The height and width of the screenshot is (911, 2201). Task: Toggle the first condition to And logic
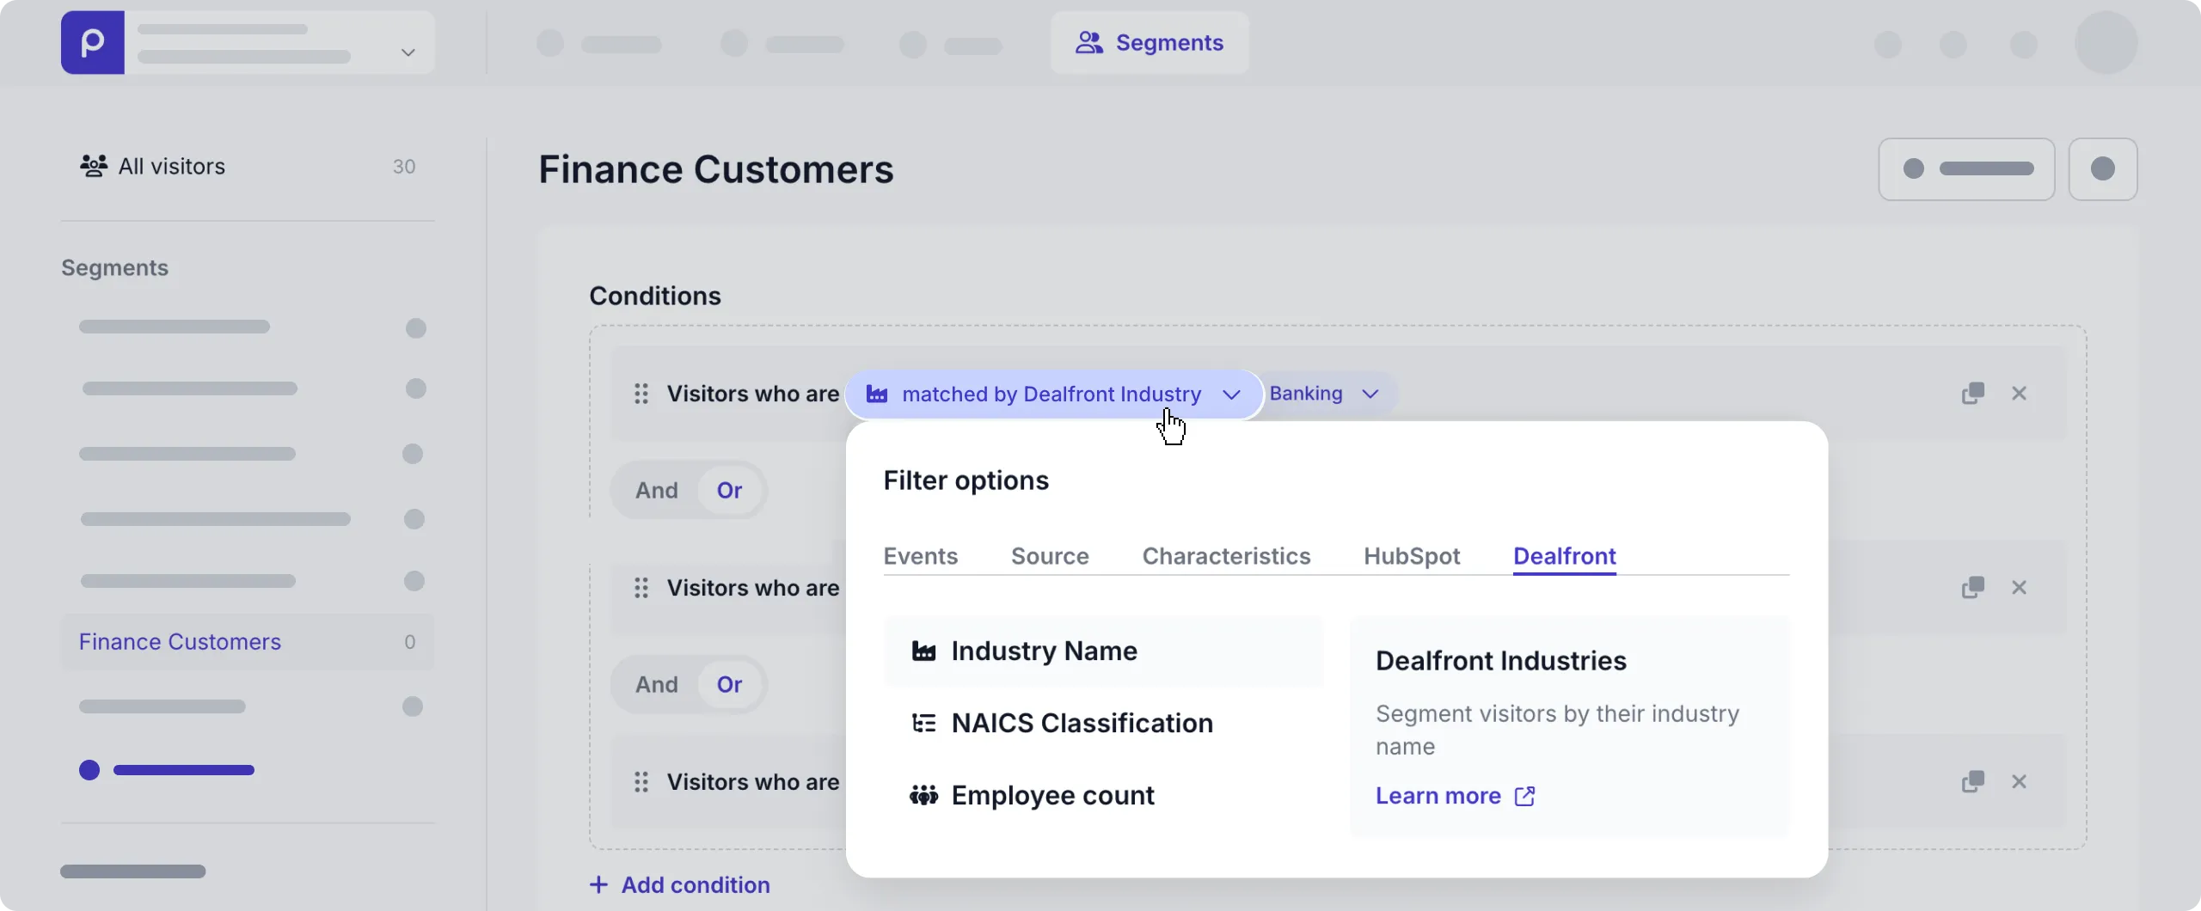click(x=657, y=490)
